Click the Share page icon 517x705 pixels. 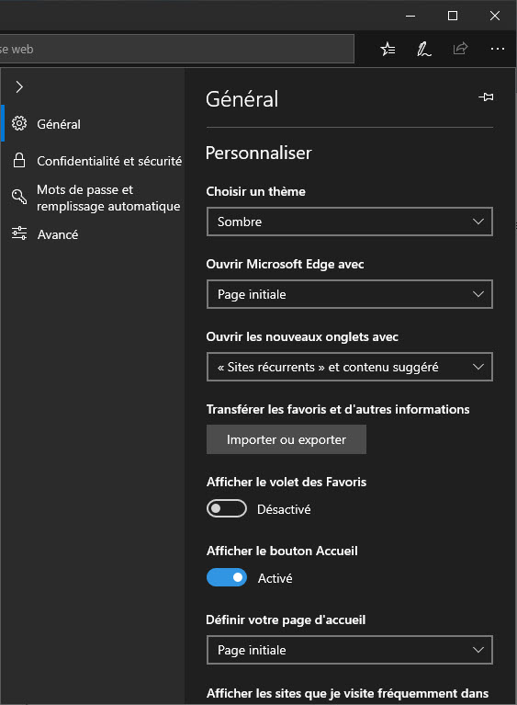tap(460, 49)
